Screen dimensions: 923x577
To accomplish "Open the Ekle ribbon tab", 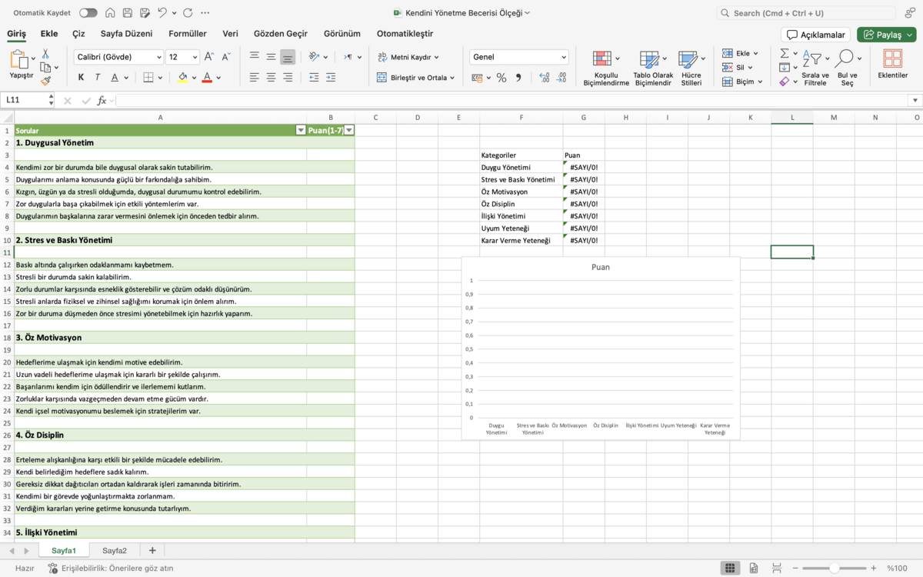I will pyautogui.click(x=49, y=34).
